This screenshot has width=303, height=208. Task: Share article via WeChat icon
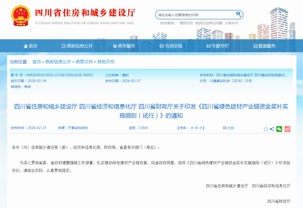point(279,129)
